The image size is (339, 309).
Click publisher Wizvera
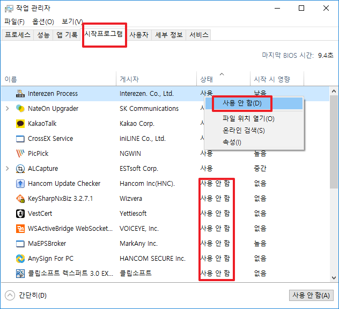(x=131, y=198)
